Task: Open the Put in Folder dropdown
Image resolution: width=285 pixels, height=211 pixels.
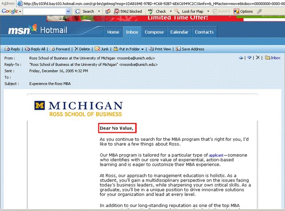Action: pos(129,49)
